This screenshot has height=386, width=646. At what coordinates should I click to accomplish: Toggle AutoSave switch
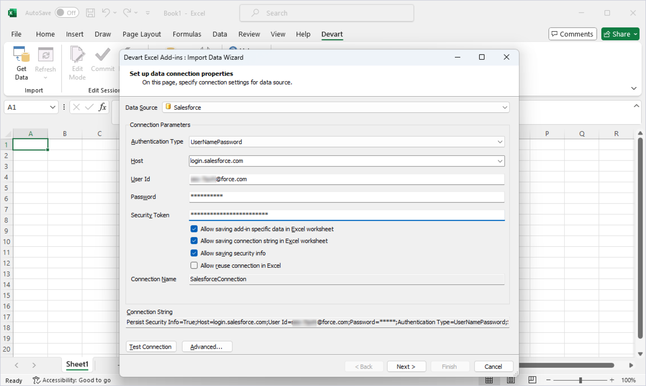tap(67, 13)
